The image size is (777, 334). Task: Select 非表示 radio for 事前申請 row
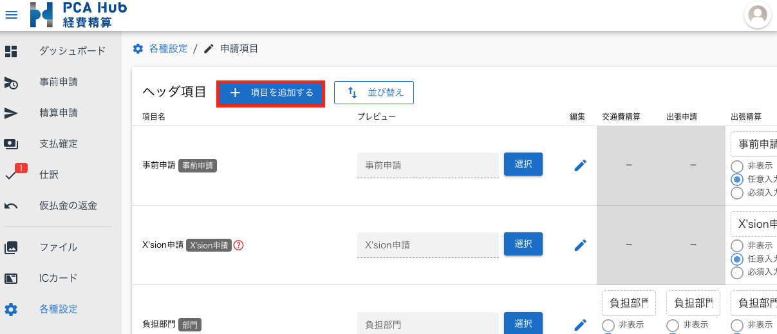737,166
